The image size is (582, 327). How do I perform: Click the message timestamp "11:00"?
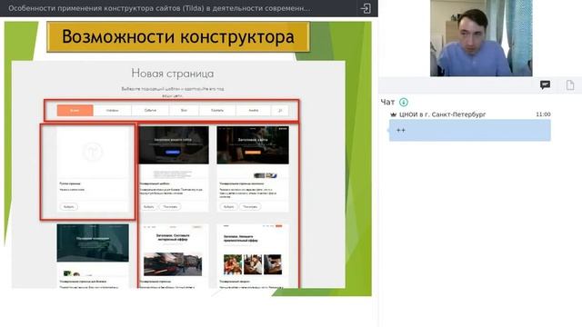pyautogui.click(x=543, y=114)
